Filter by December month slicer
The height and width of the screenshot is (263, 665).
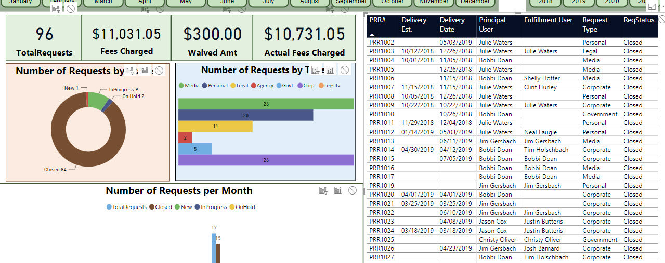475,2
